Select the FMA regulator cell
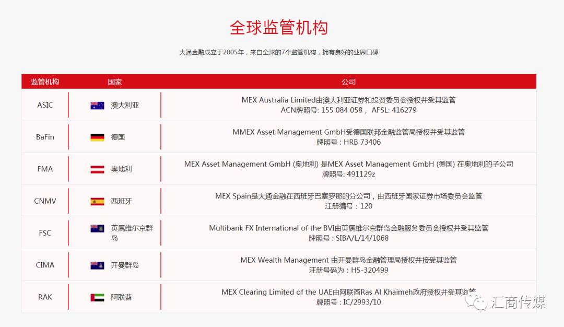The height and width of the screenshot is (327, 564). [45, 169]
